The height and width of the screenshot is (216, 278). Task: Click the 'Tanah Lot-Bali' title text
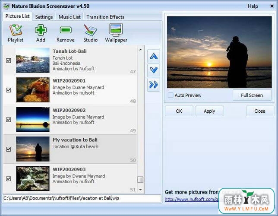click(69, 51)
